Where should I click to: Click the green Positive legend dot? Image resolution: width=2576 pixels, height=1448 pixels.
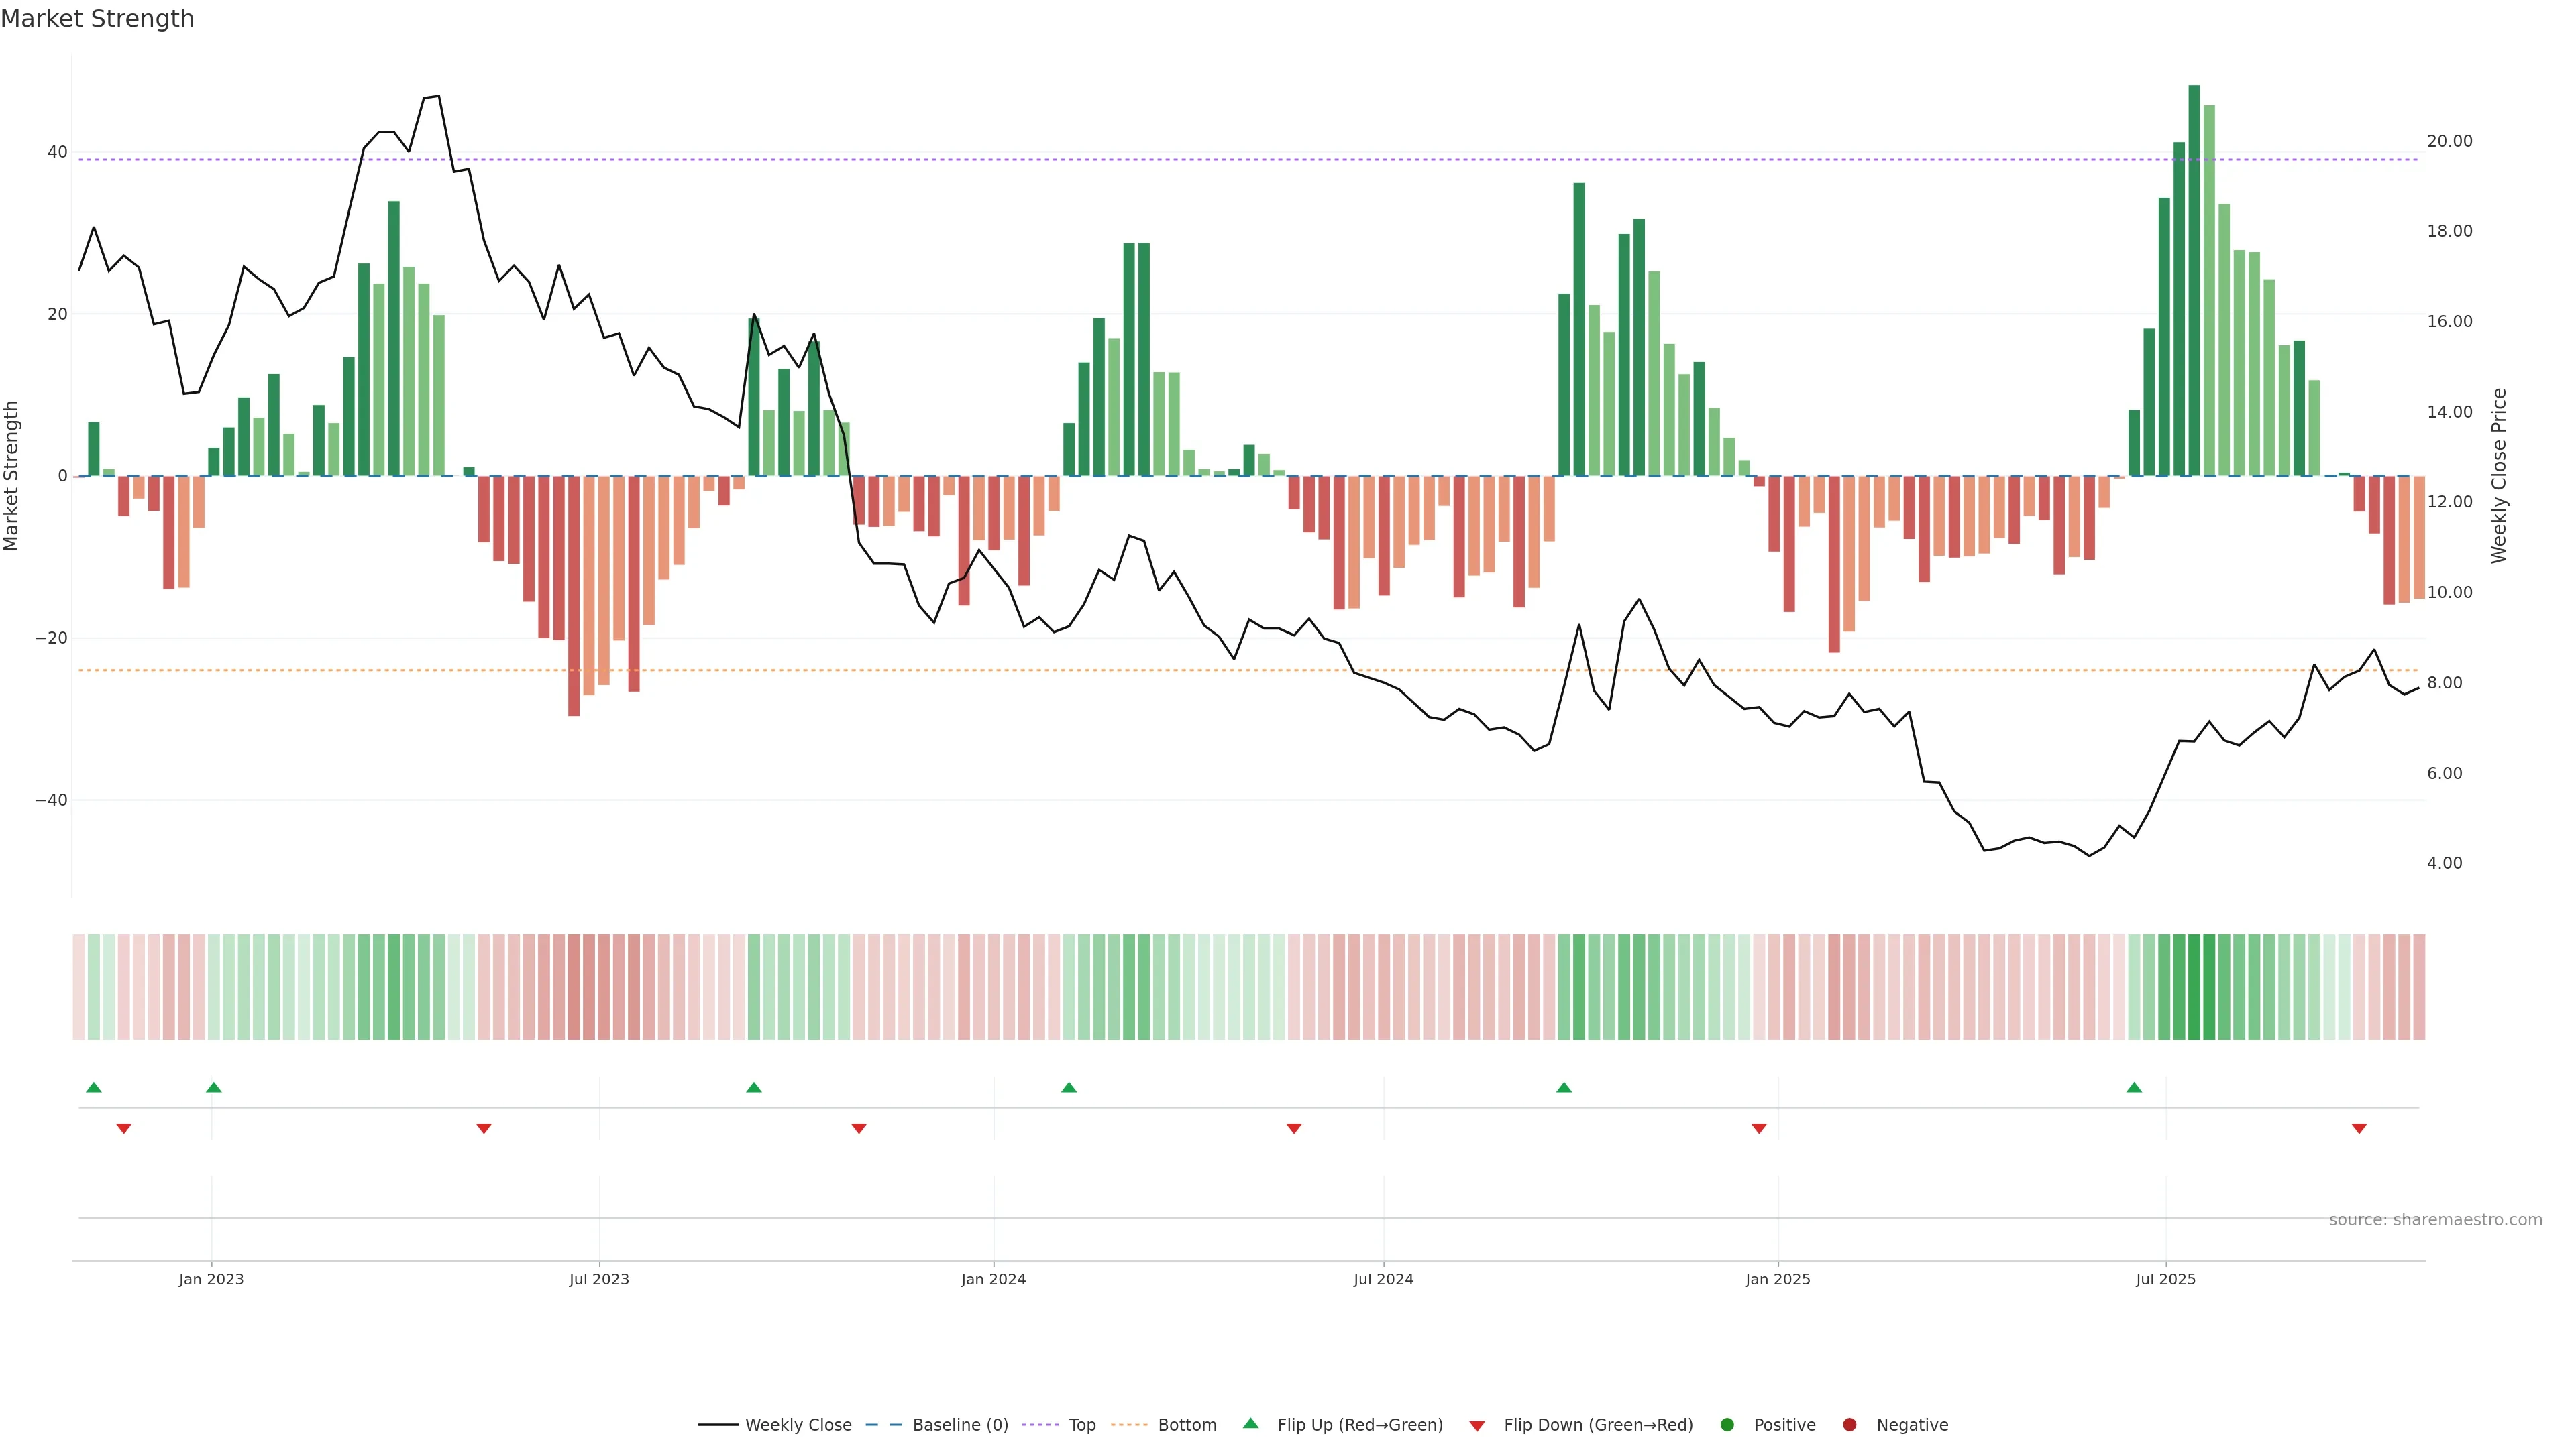click(x=1727, y=1425)
